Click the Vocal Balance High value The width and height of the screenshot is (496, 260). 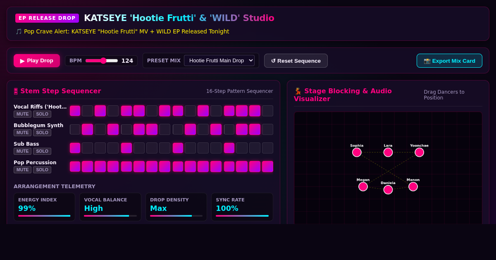click(93, 208)
